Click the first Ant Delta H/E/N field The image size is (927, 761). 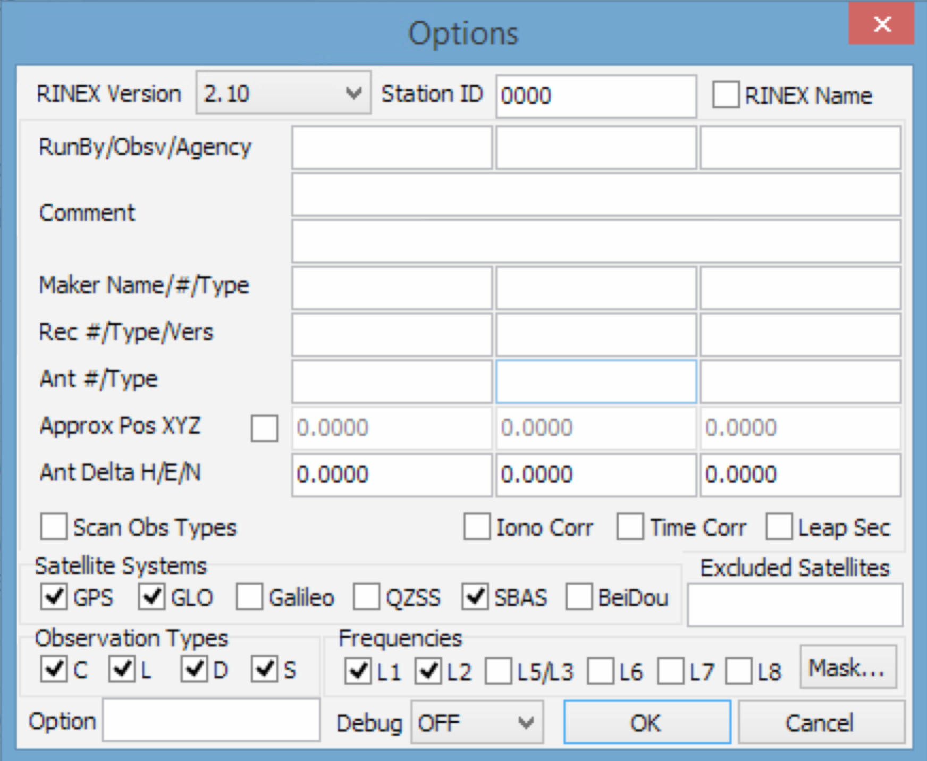pos(392,475)
